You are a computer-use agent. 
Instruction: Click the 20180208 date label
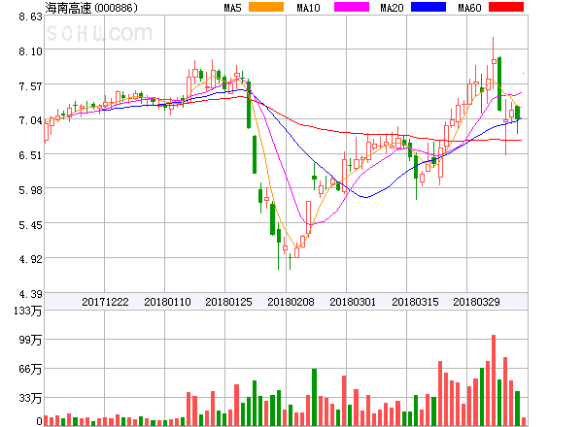pyautogui.click(x=291, y=302)
